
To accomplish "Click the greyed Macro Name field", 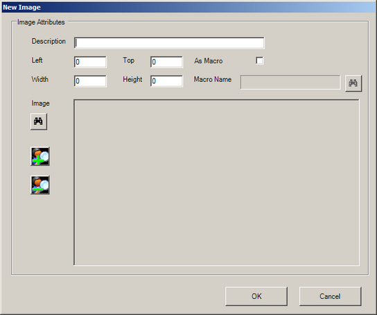I will tap(290, 82).
